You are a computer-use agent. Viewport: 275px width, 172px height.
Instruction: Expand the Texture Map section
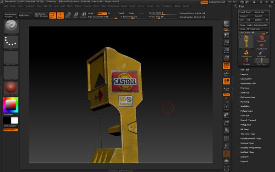(247, 134)
